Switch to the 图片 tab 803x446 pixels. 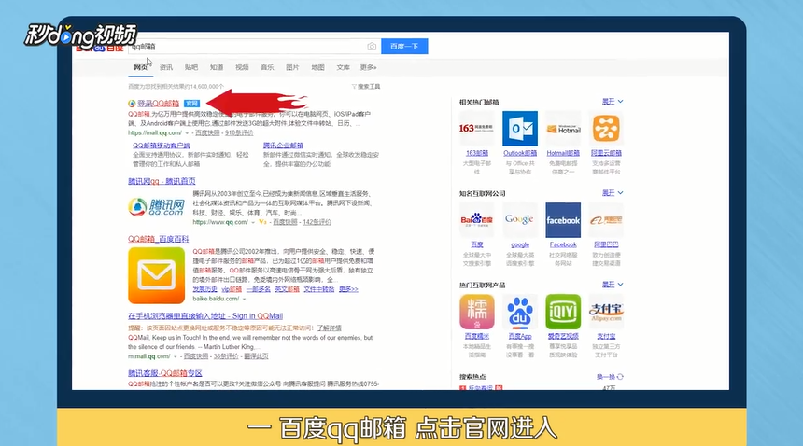coord(292,67)
